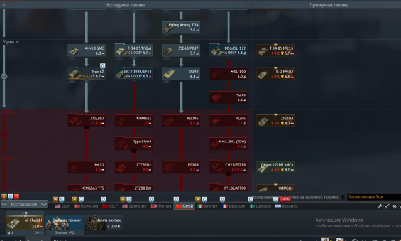
Task: Open the Швеция nation tab
Action: pyautogui.click(x=260, y=206)
